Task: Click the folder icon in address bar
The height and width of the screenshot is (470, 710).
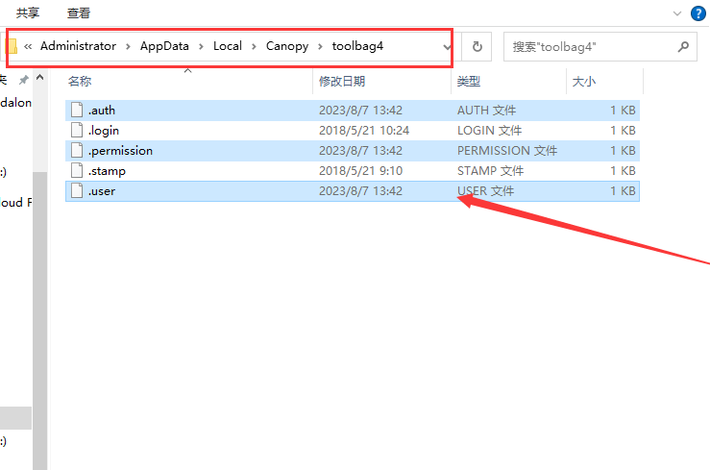Action: [11, 46]
